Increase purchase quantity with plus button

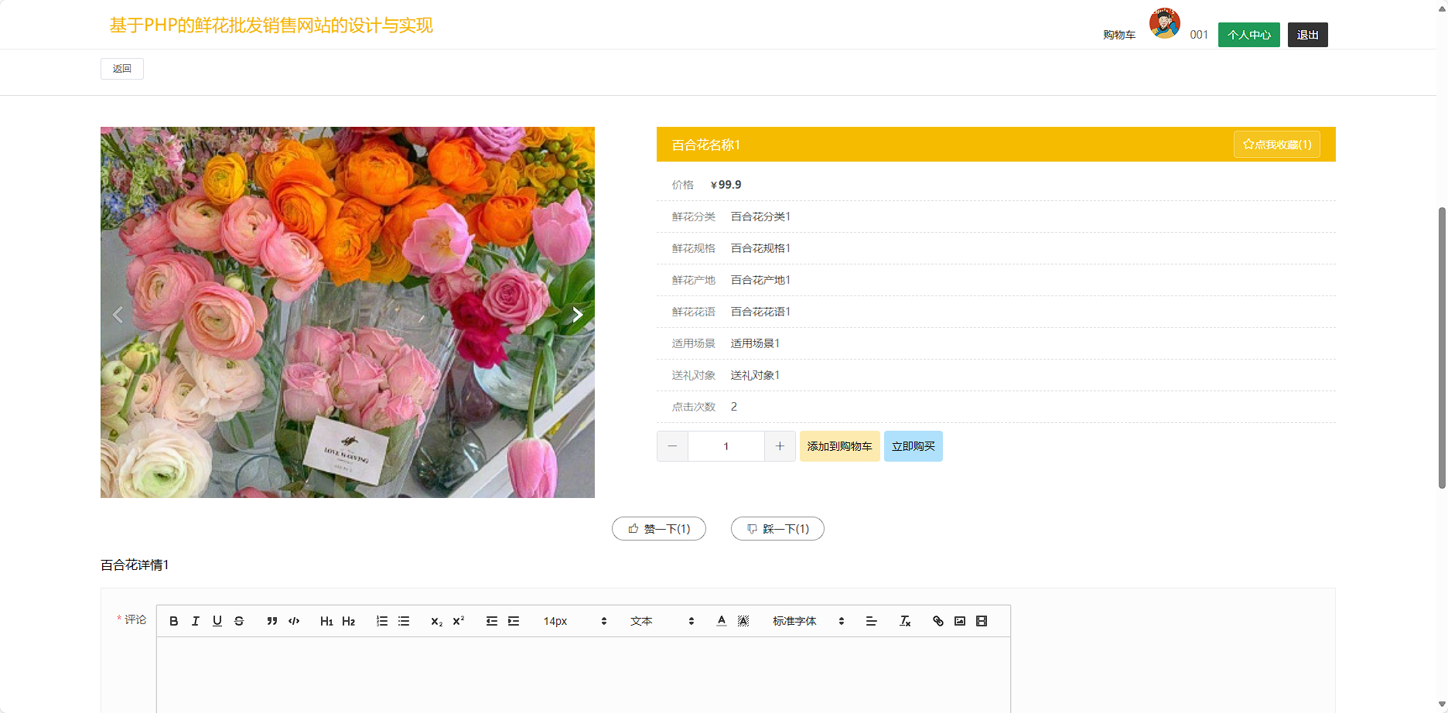point(780,446)
